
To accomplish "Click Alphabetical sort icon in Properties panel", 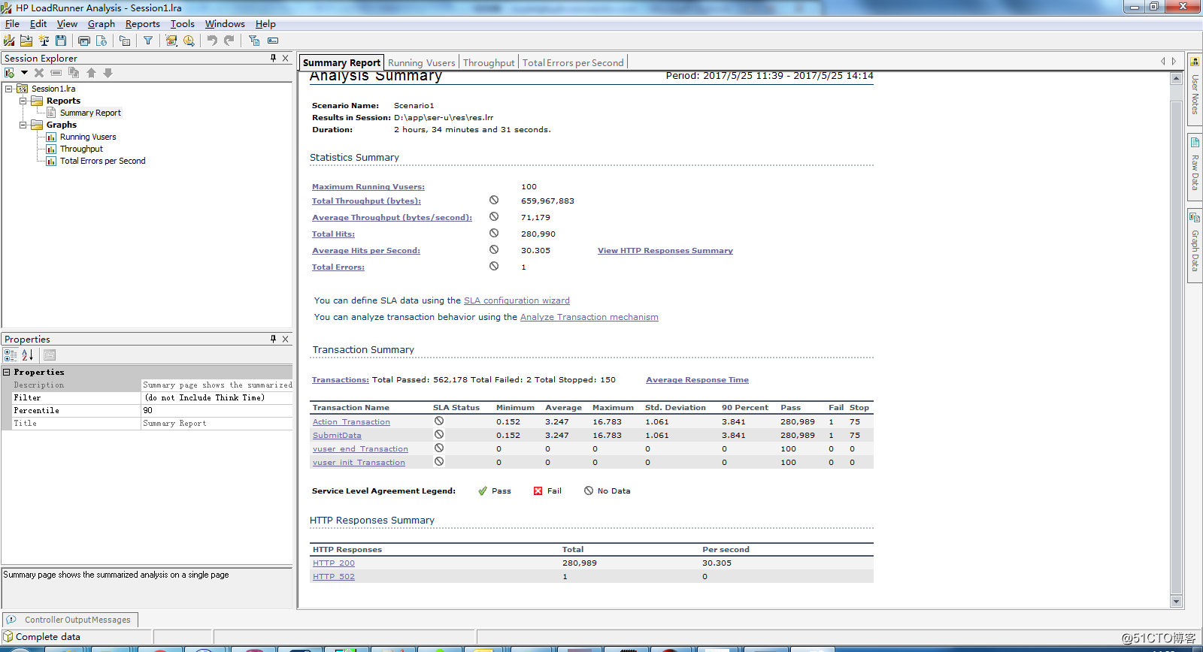I will [27, 355].
